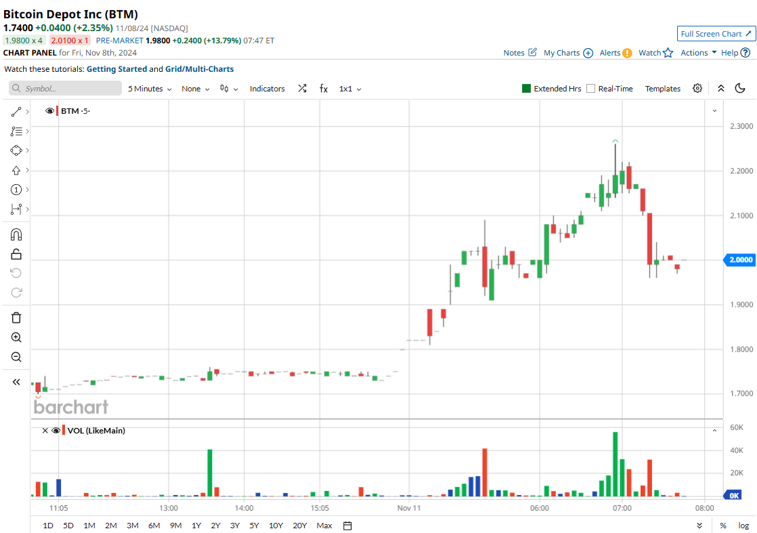Zoom in with the magnifier plus icon
Viewport: 757px width, 533px height.
pos(16,337)
